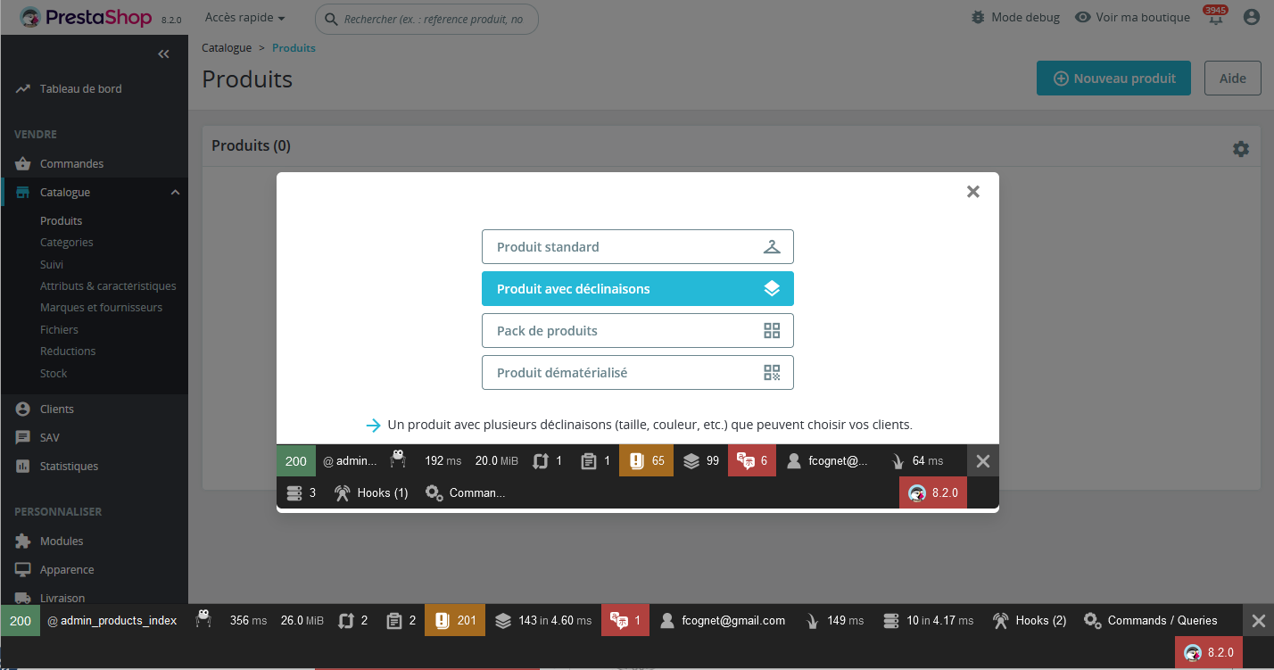Open Statistiques menu in sidebar
The image size is (1274, 670).
tap(69, 466)
